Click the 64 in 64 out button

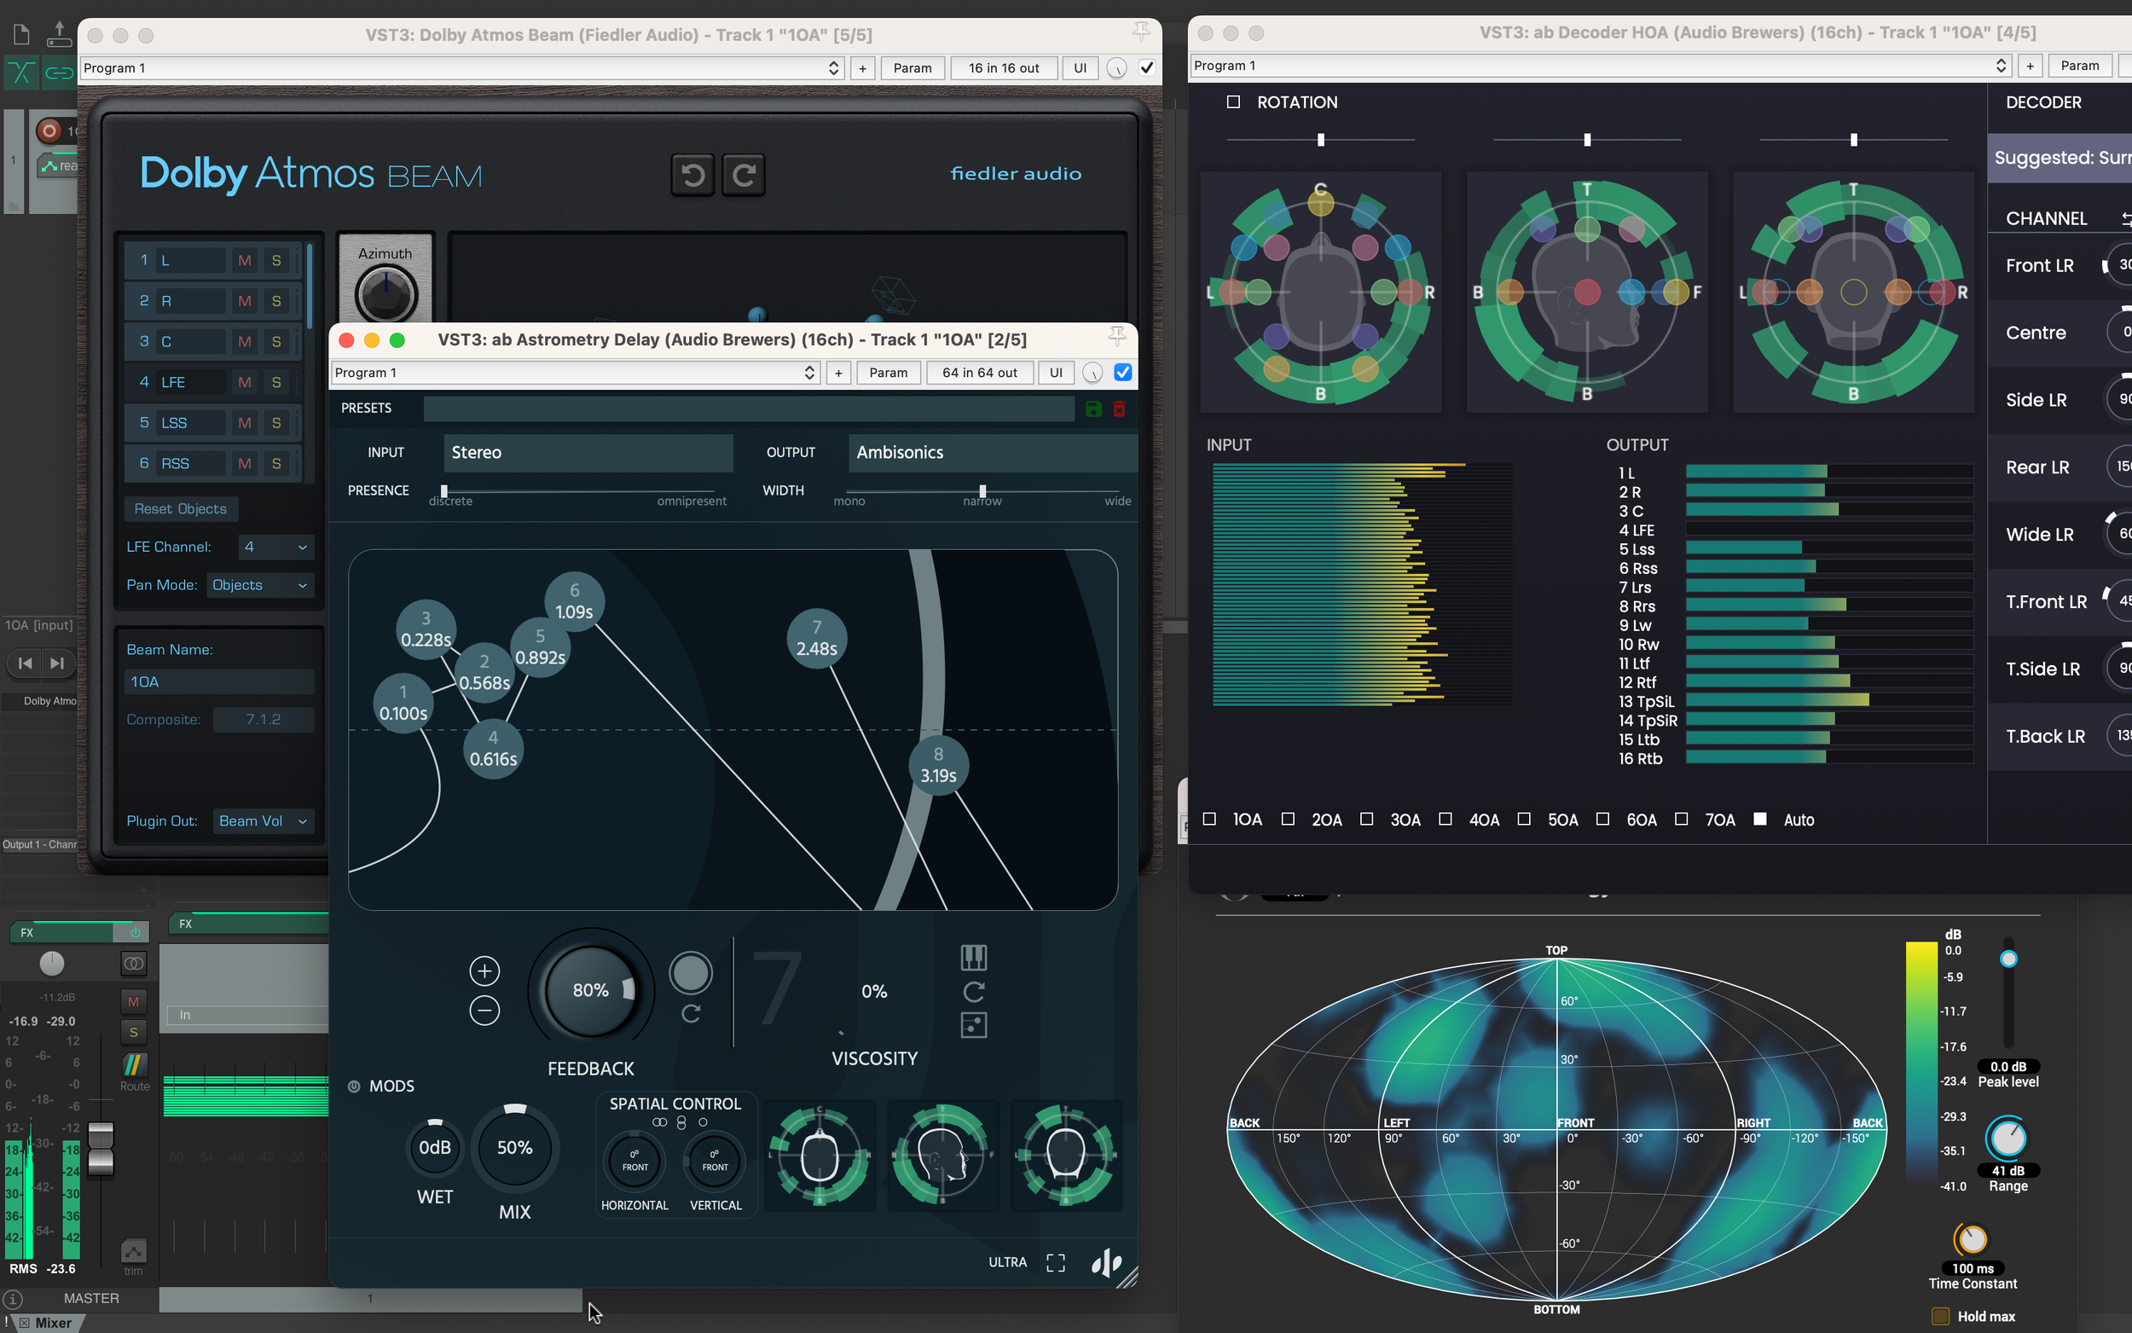tap(978, 372)
